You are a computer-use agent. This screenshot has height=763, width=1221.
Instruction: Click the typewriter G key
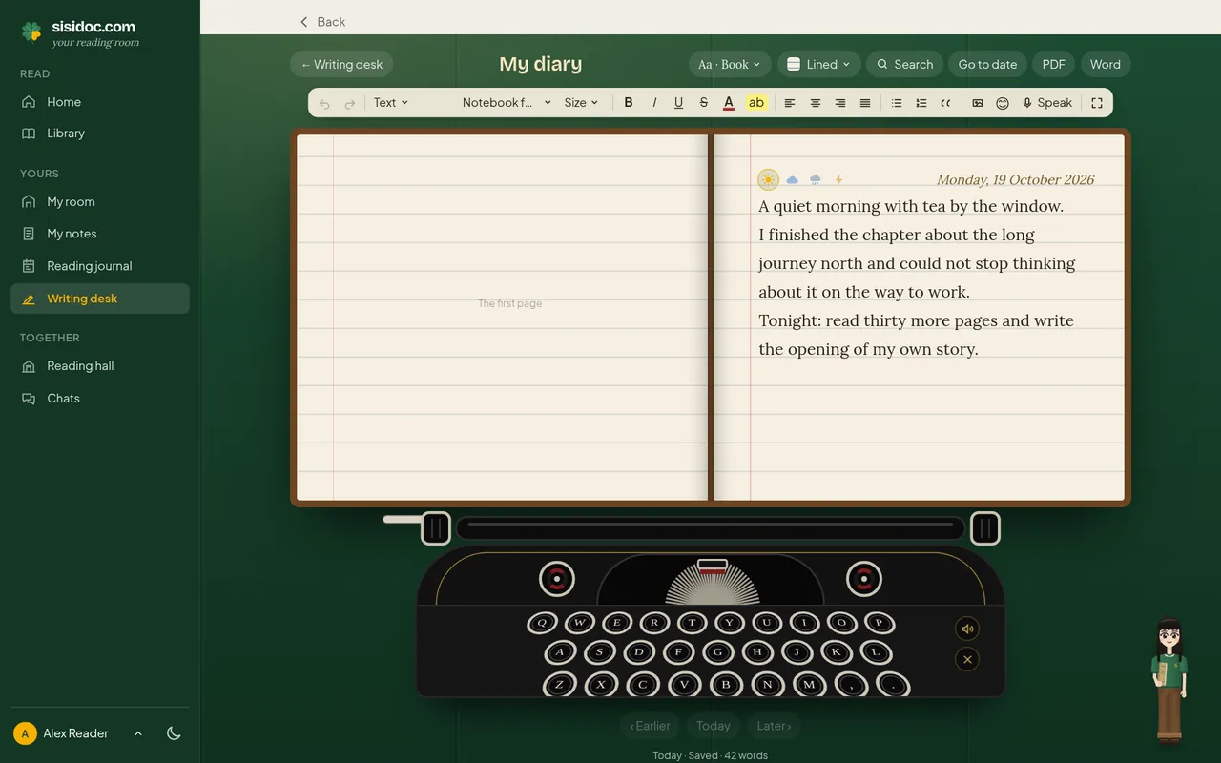(717, 653)
